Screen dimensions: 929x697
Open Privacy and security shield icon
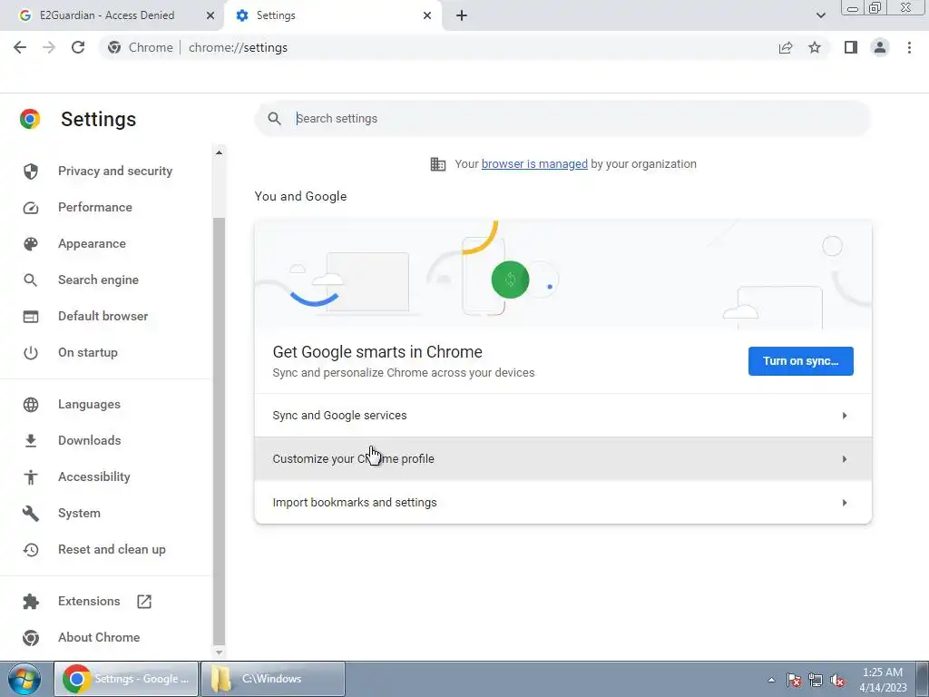point(31,172)
